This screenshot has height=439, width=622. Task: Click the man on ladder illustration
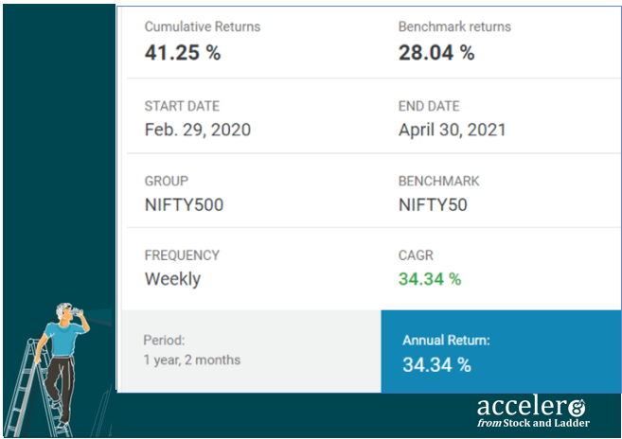point(47,370)
